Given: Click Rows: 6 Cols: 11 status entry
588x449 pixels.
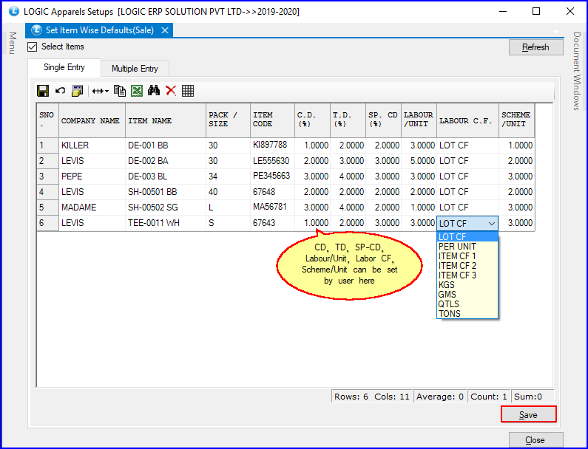Looking at the screenshot, I should [372, 397].
